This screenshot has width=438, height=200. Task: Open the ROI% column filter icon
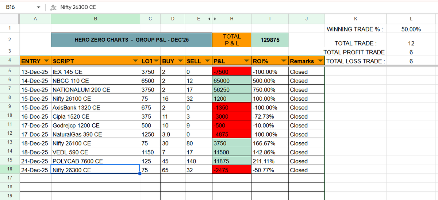tap(284, 61)
